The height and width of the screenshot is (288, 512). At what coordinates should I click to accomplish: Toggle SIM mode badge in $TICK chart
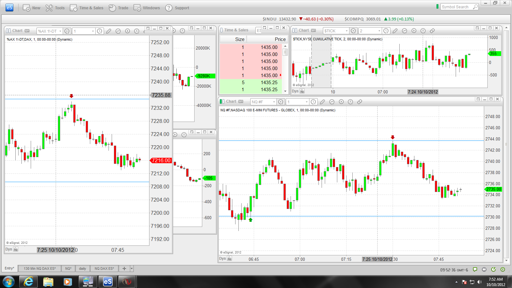click(x=313, y=30)
